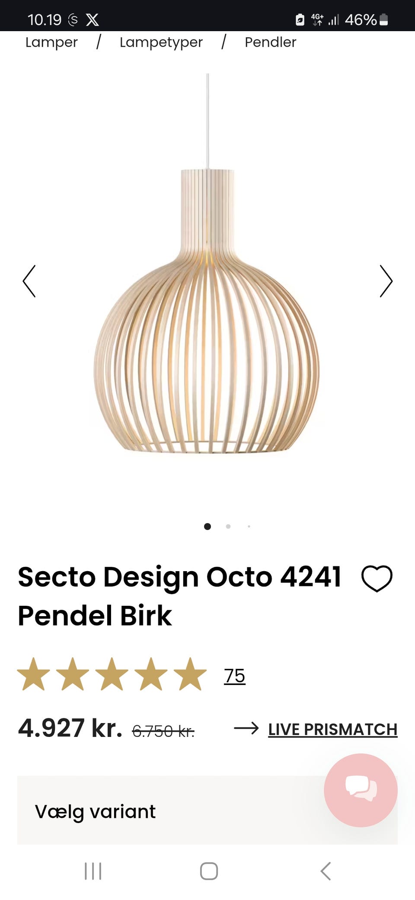
Task: Tap the battery status icon
Action: pos(383,19)
